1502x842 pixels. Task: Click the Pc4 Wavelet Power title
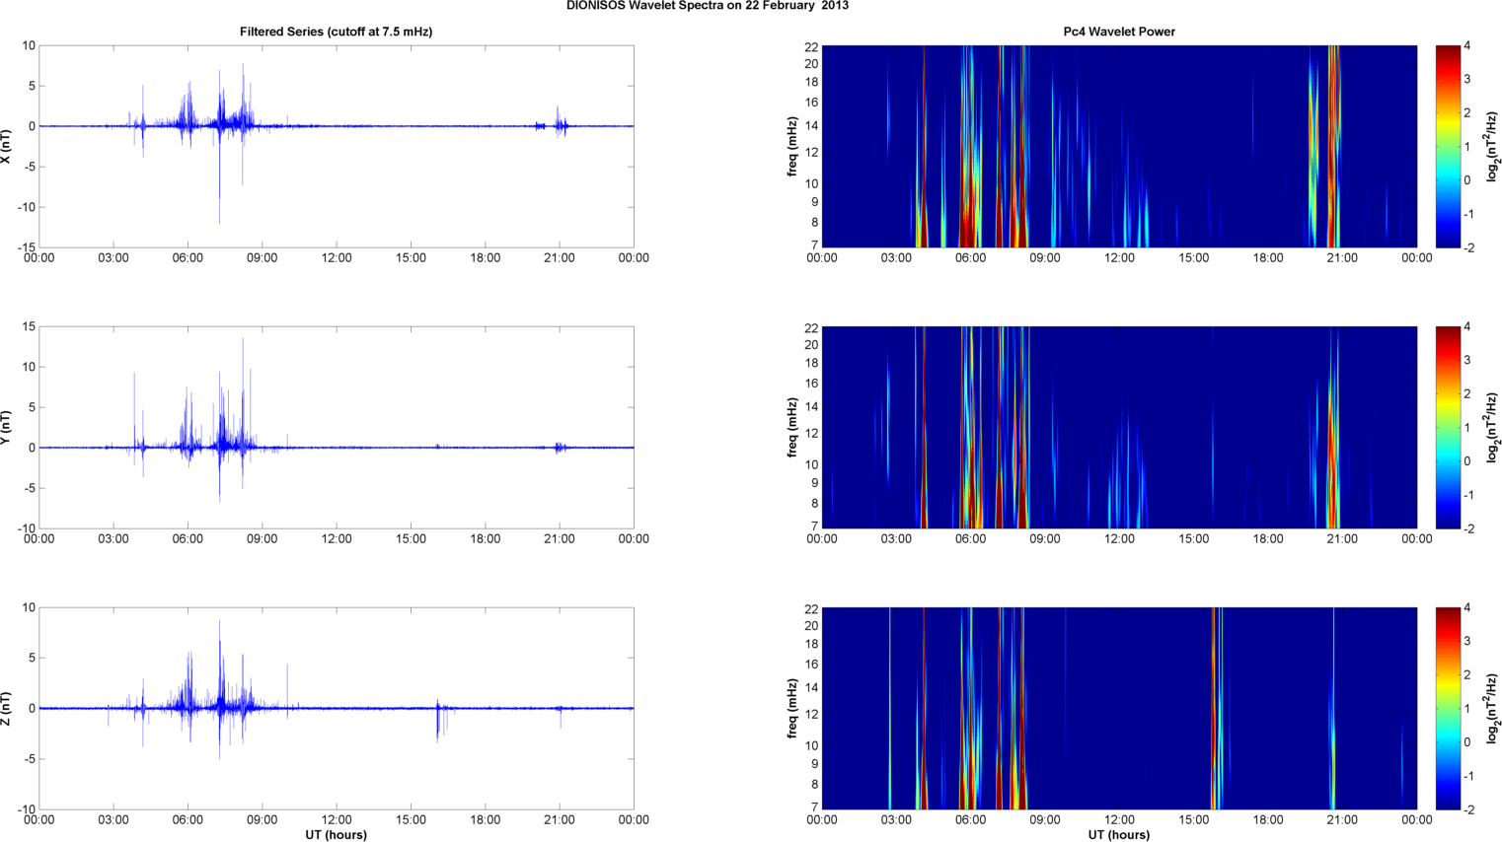[x=1118, y=32]
